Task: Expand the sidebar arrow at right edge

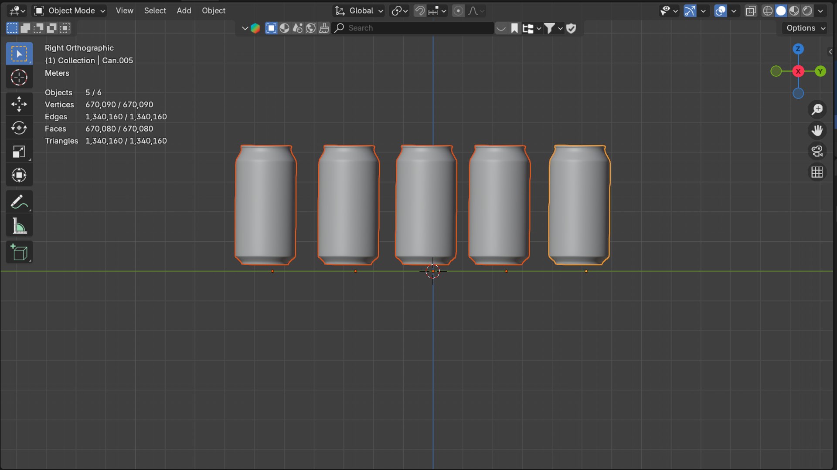Action: pyautogui.click(x=830, y=52)
